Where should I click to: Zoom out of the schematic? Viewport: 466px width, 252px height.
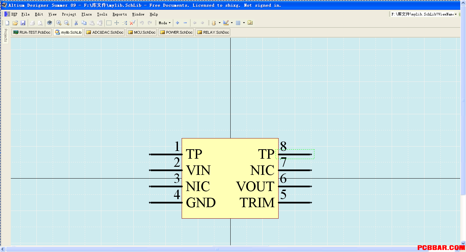pos(67,23)
